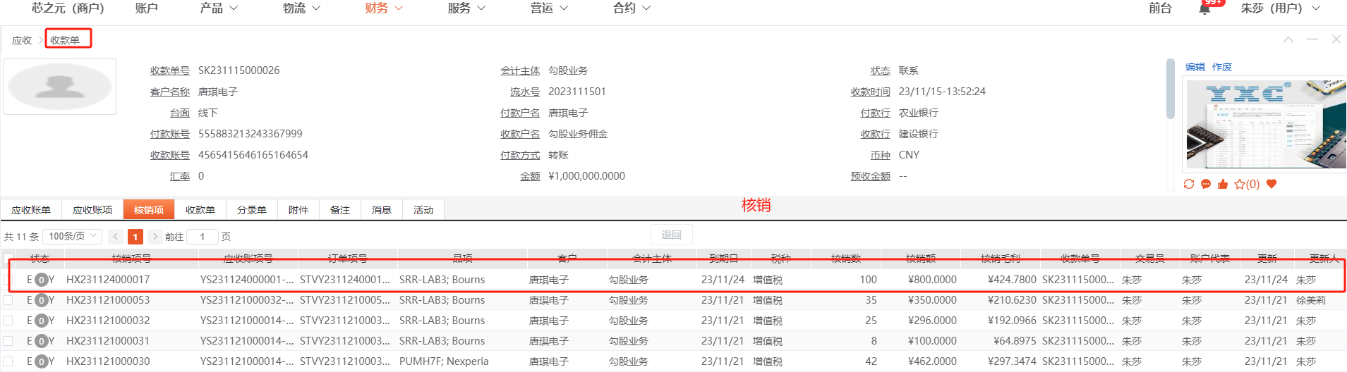Go to the next page arrow
Image resolution: width=1347 pixels, height=372 pixels.
click(155, 237)
